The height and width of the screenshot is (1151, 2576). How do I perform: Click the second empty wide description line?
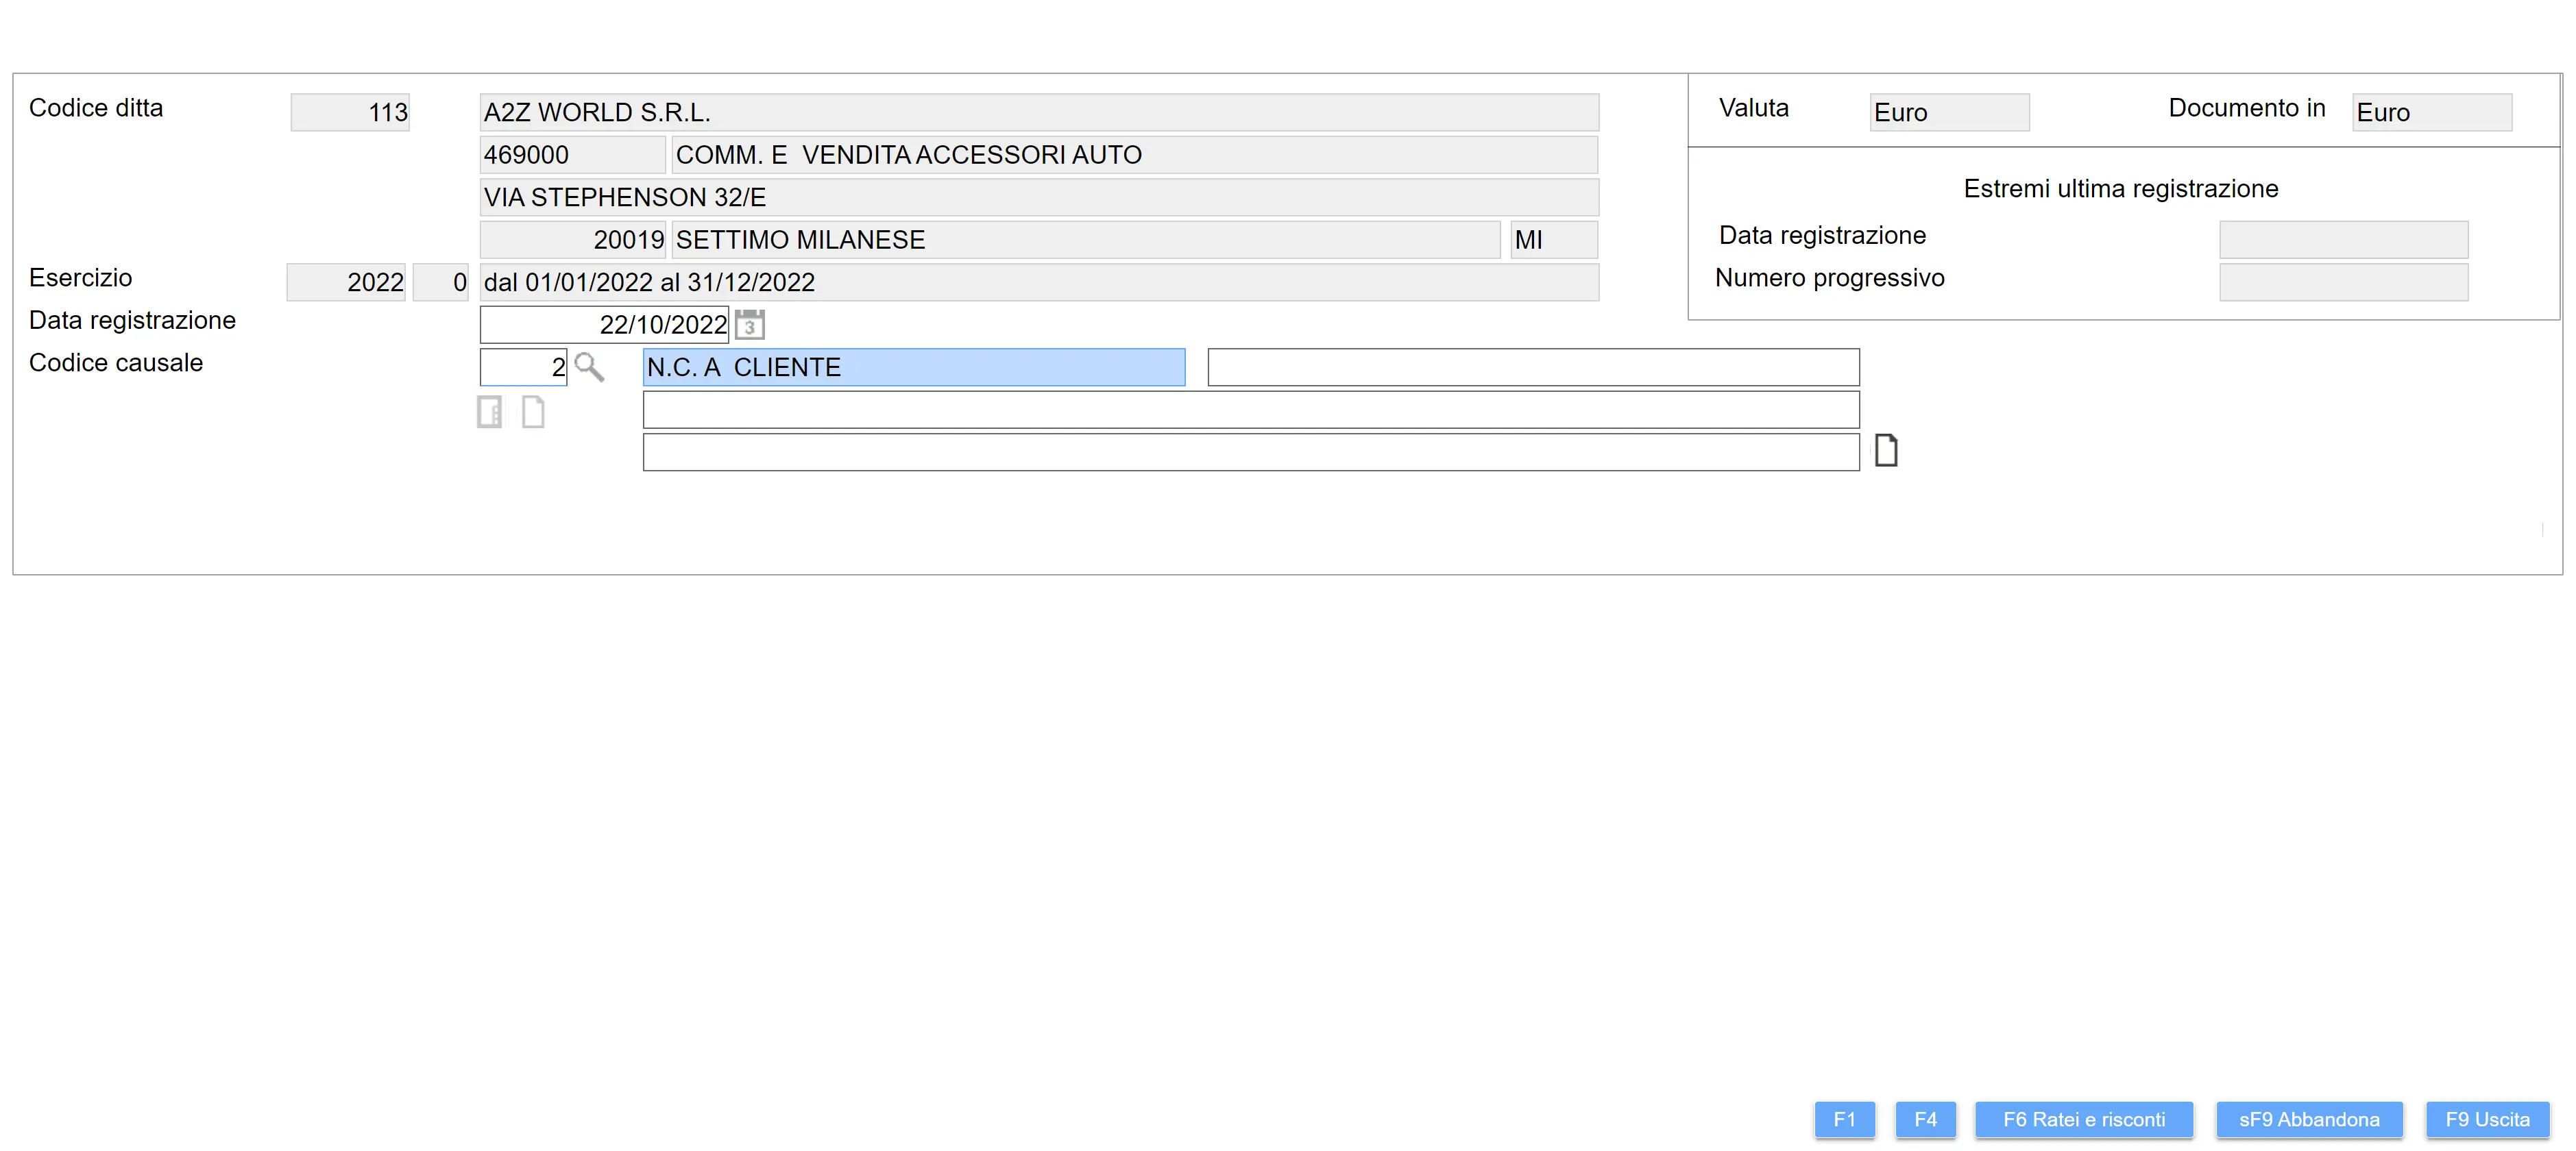click(1250, 453)
